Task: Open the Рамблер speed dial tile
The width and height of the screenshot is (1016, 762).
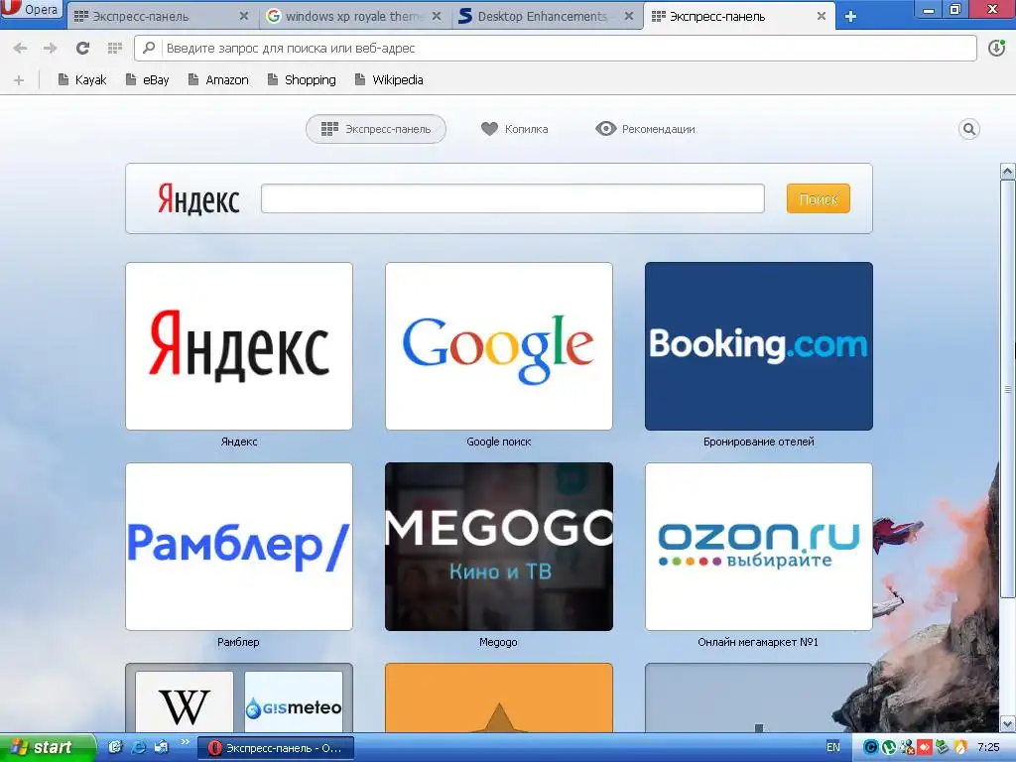Action: 239,547
